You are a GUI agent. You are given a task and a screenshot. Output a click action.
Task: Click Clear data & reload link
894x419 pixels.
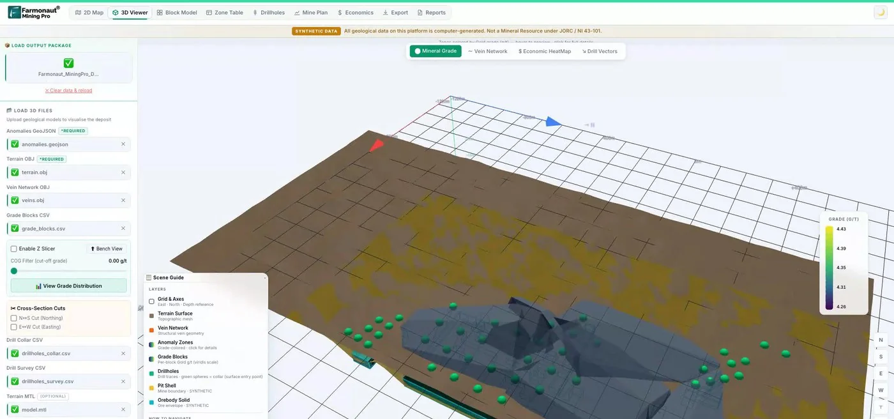pyautogui.click(x=68, y=91)
